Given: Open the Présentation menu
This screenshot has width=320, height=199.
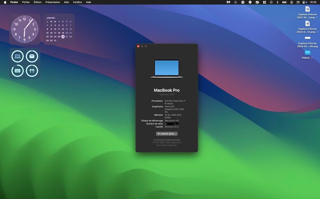Looking at the screenshot, I should click(x=53, y=2).
